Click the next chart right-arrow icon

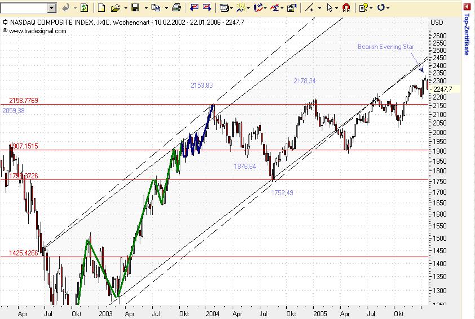[x=207, y=7]
